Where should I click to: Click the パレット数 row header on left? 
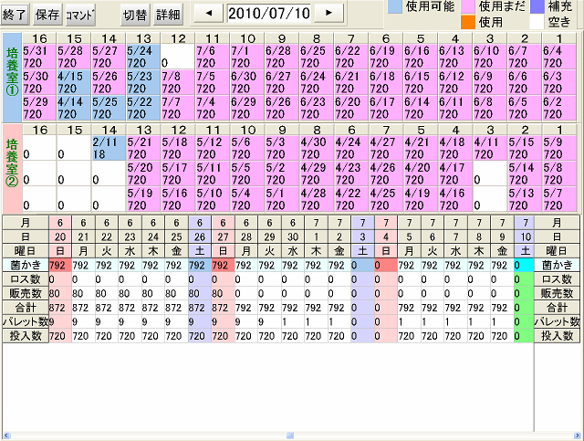point(26,321)
